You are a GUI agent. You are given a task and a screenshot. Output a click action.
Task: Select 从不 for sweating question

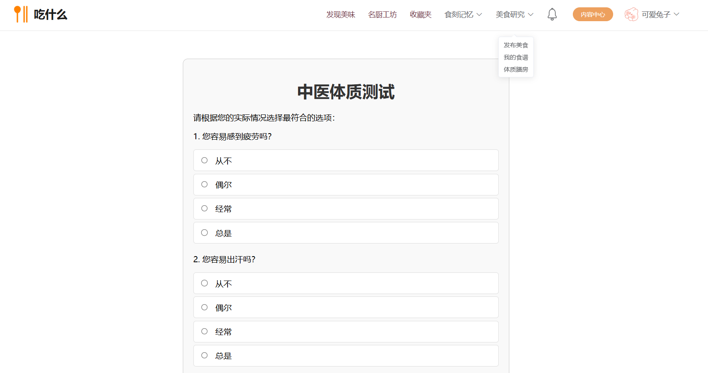346,283
